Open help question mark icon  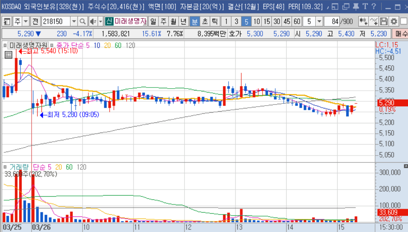(x=374, y=6)
